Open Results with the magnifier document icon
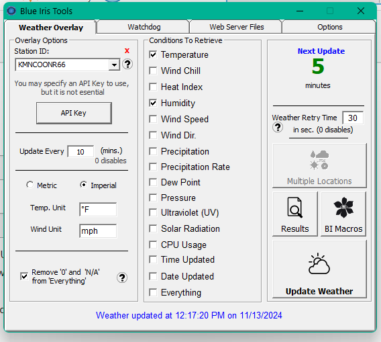381x342 pixels. click(295, 214)
